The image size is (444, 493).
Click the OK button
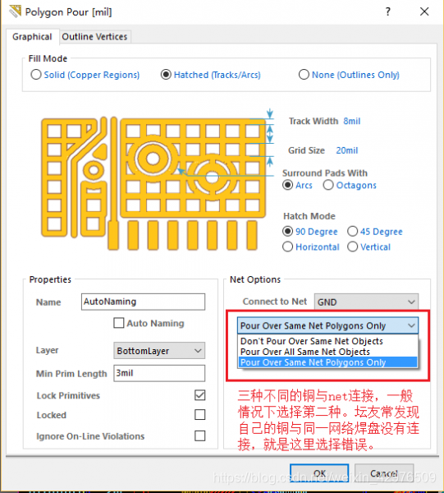319,473
